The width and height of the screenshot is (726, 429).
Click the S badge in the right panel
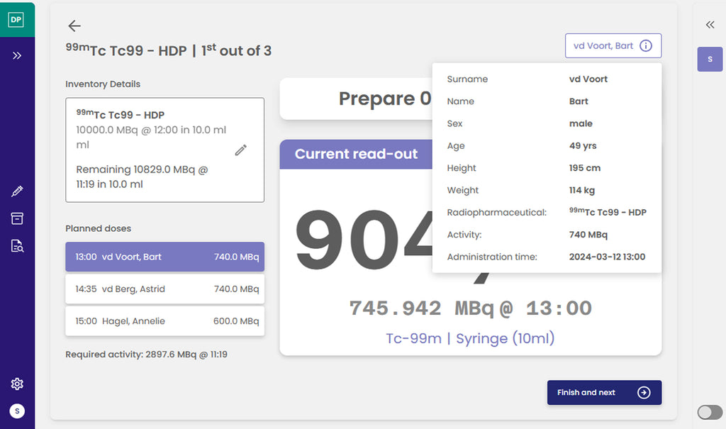[710, 59]
